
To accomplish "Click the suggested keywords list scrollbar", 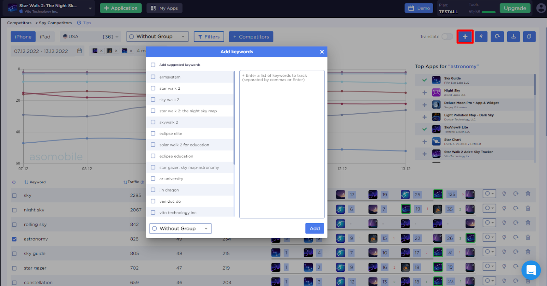I will tap(234, 118).
